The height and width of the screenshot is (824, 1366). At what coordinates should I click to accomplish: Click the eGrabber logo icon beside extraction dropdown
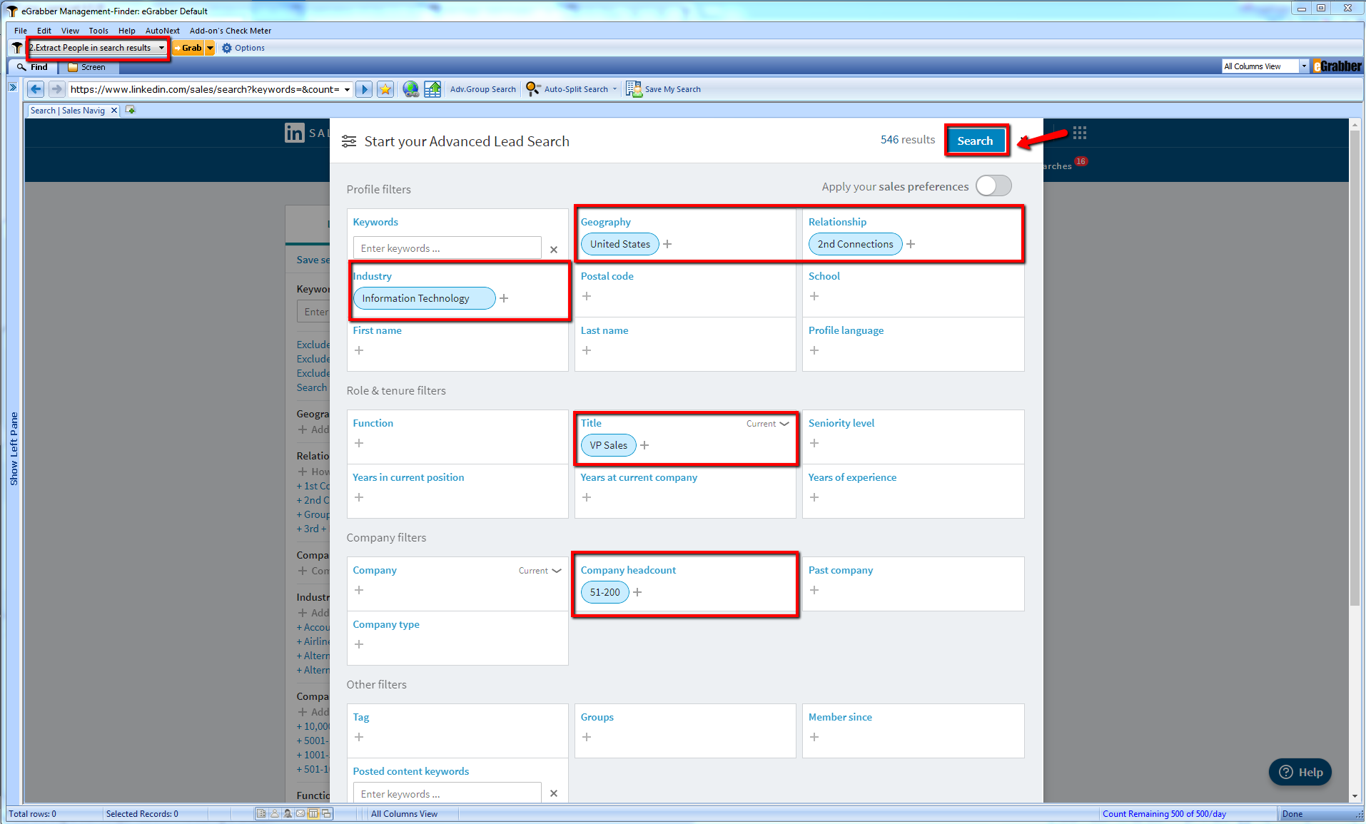[17, 48]
